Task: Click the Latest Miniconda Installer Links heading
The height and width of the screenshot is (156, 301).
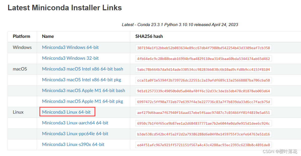Action: coord(65,8)
